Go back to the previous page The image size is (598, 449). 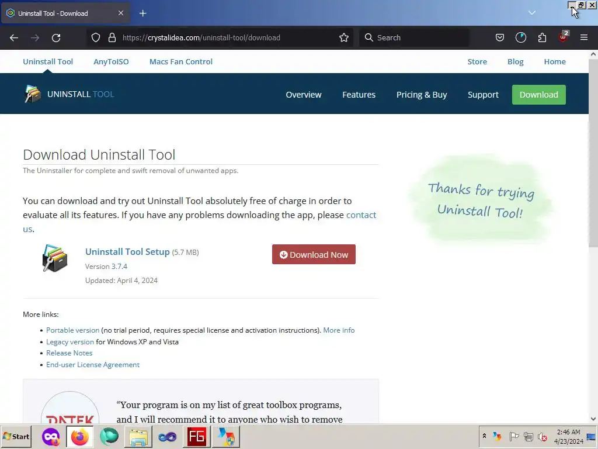[14, 37]
